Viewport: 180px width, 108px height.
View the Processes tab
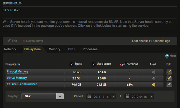(90, 49)
